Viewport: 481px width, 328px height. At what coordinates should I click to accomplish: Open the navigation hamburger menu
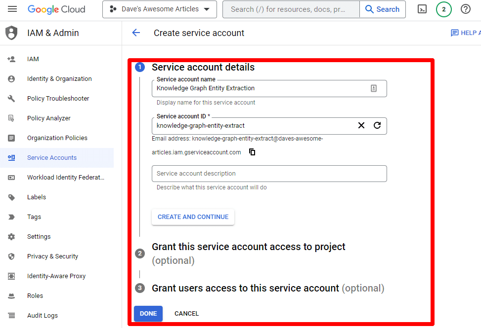(x=12, y=9)
